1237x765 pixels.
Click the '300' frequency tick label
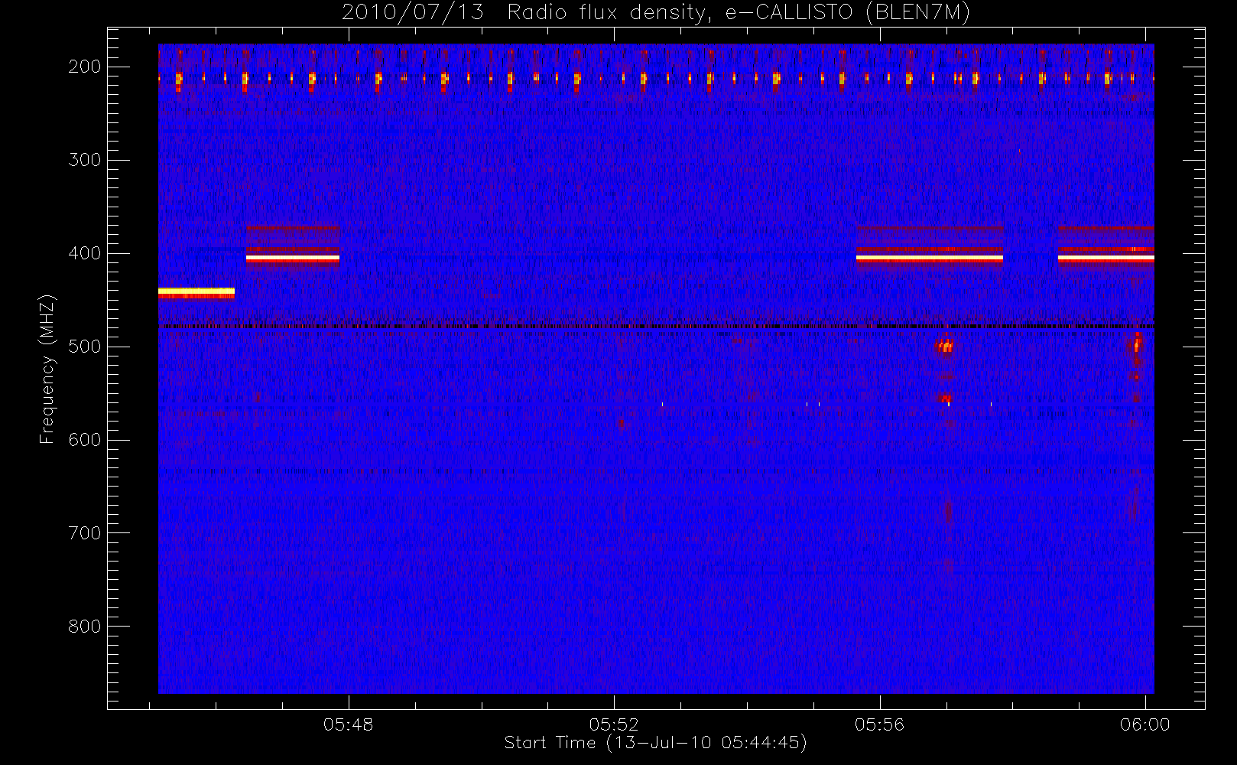point(85,160)
